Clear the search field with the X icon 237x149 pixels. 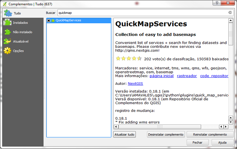(x=230, y=13)
